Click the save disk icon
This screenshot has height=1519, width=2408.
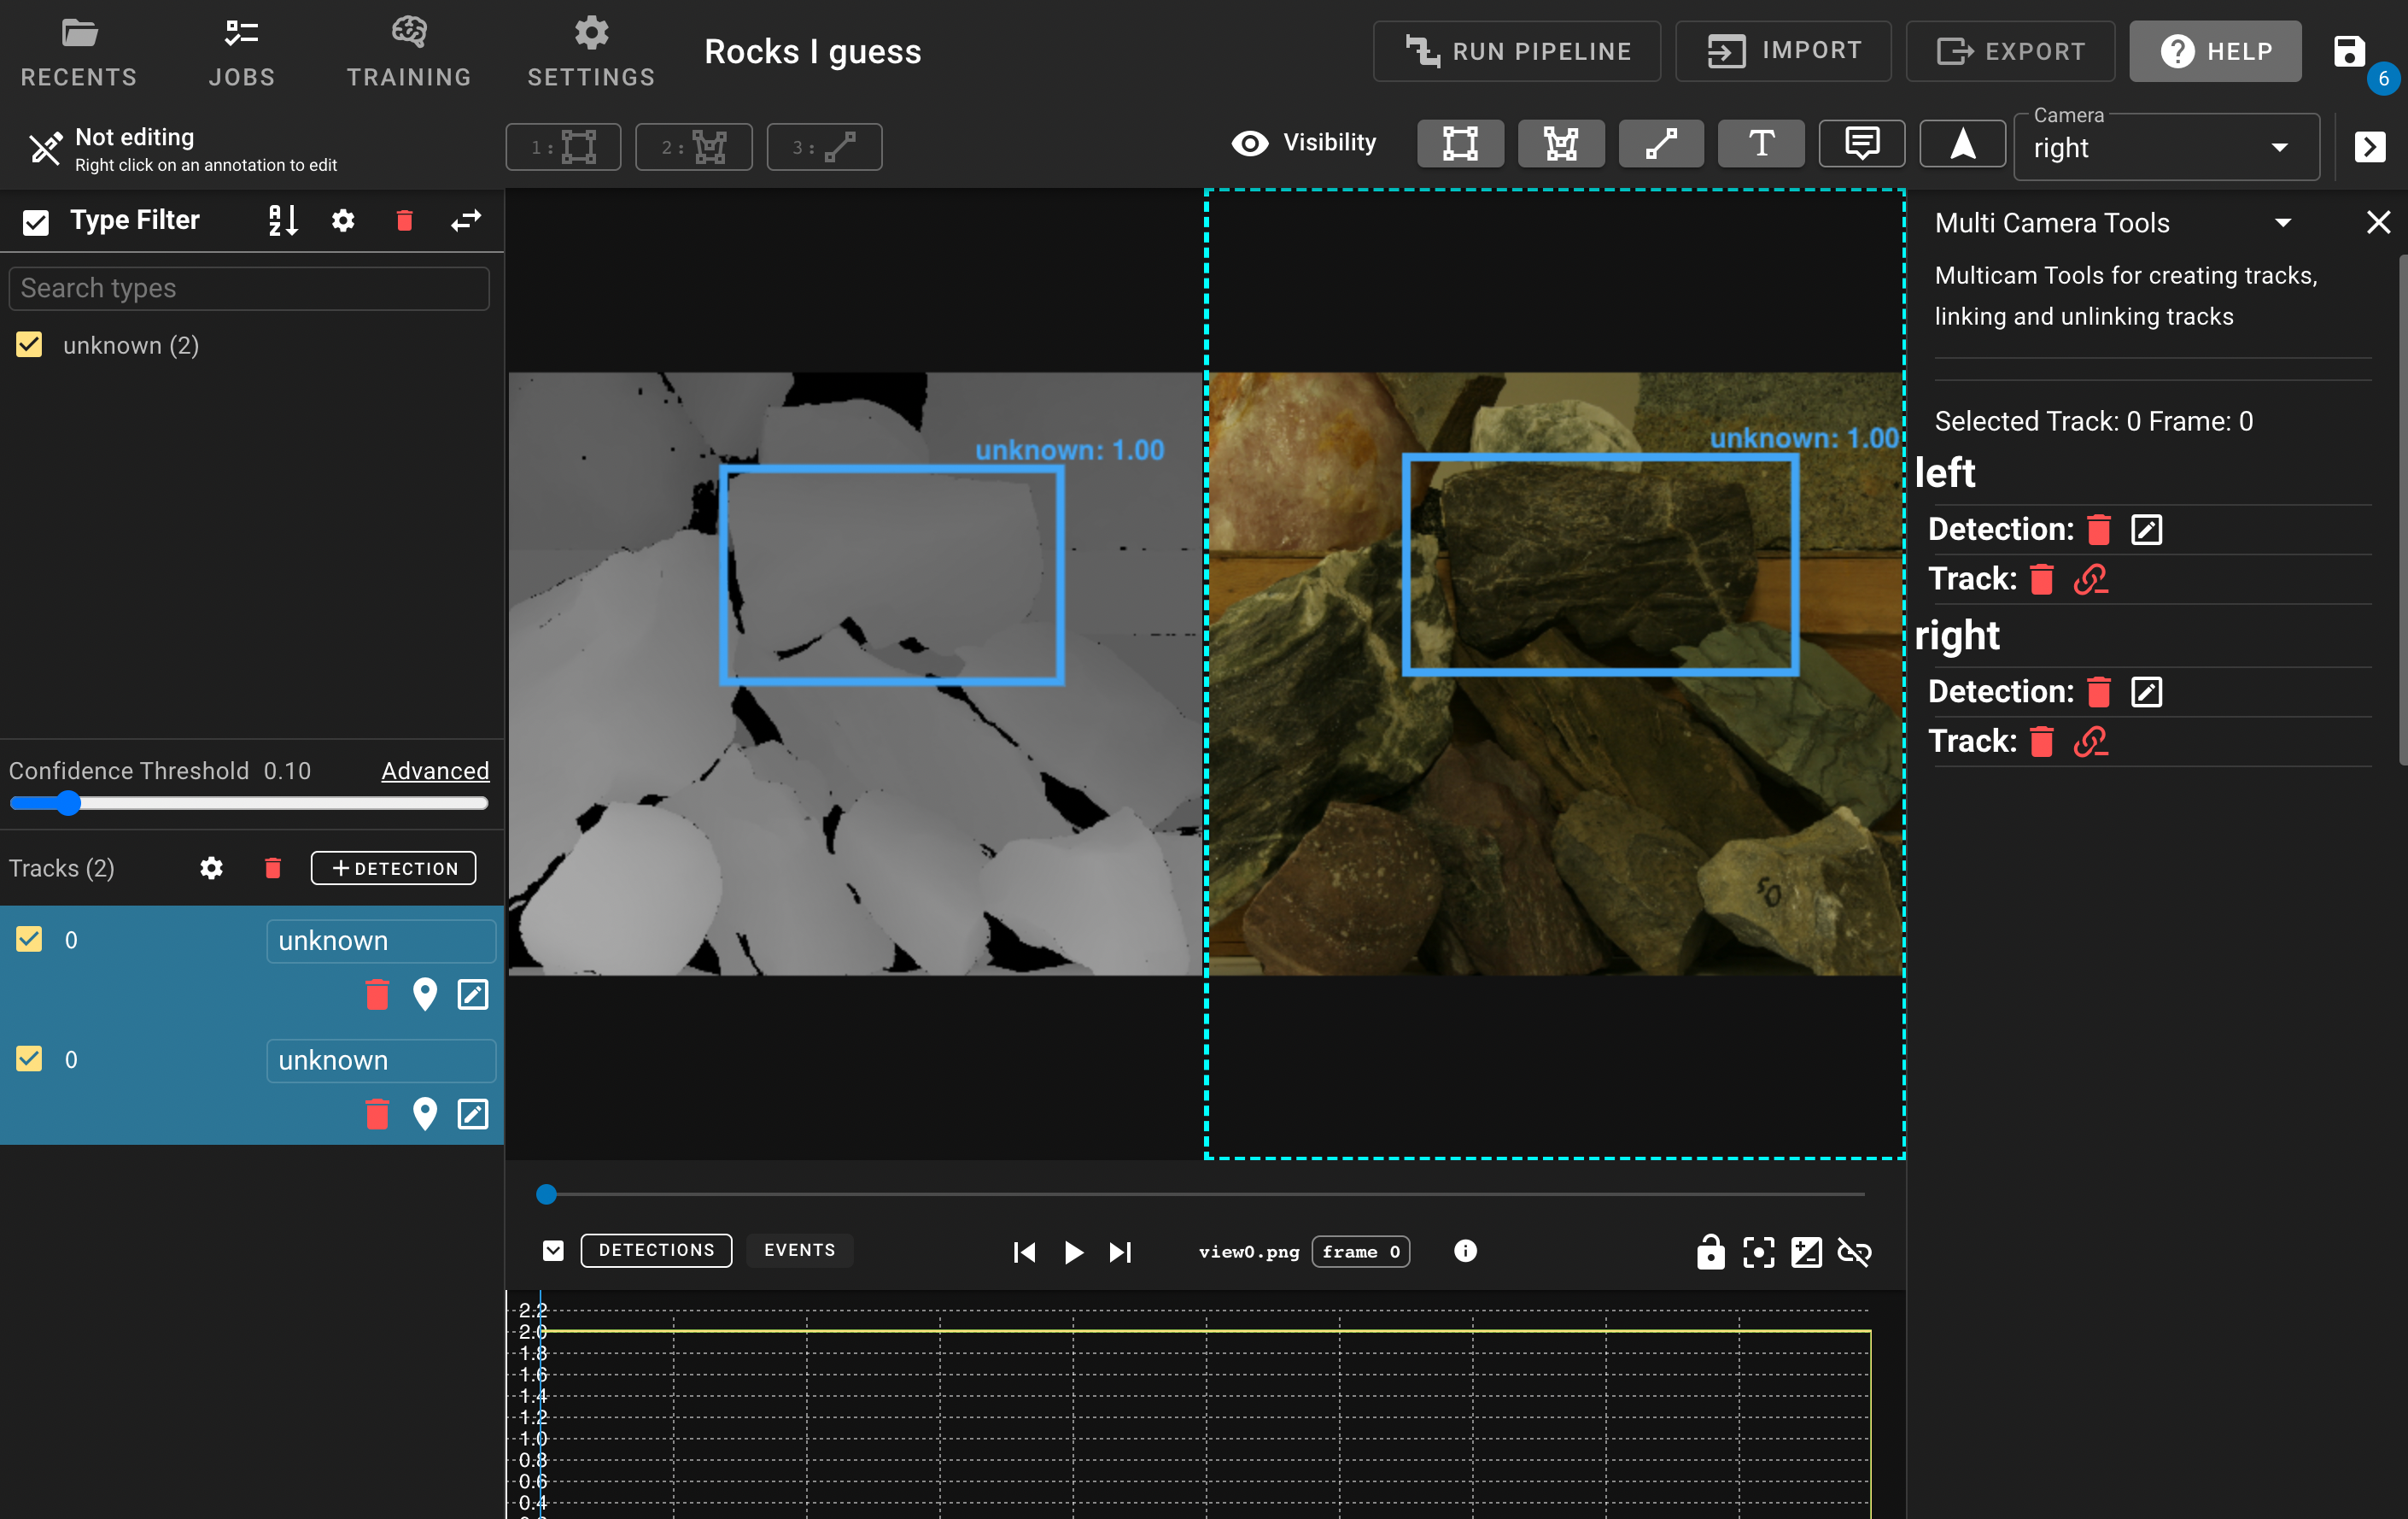2349,51
